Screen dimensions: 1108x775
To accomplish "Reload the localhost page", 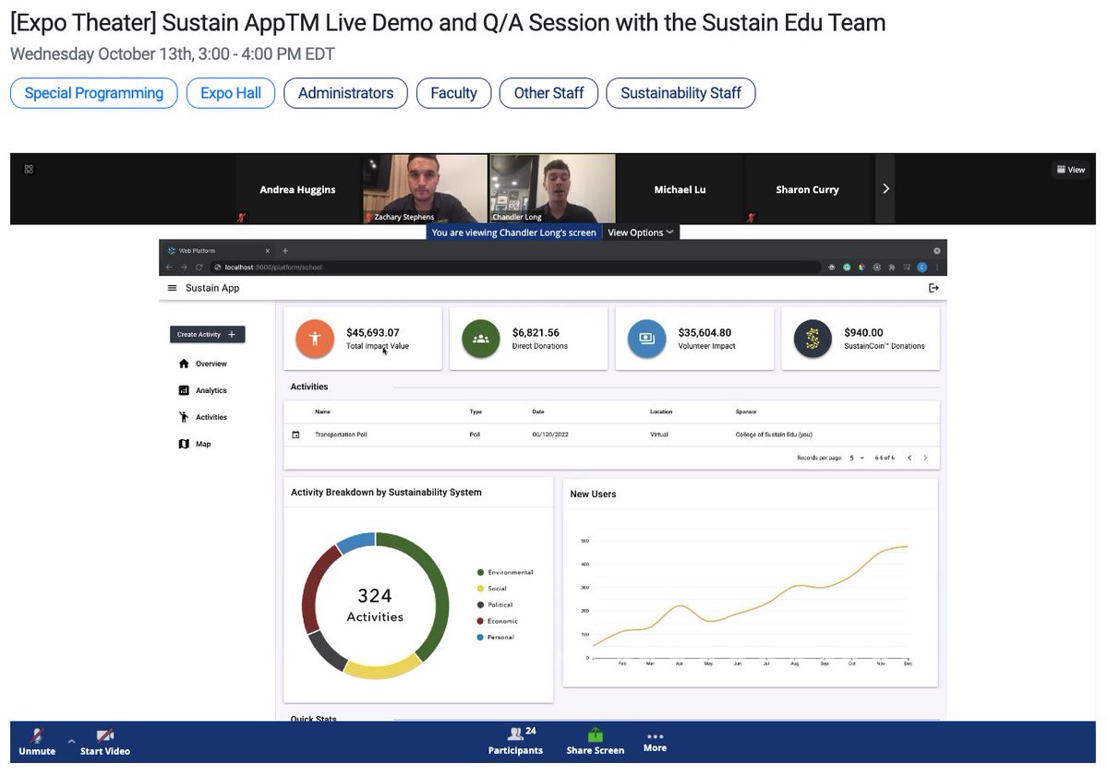I will pos(199,268).
